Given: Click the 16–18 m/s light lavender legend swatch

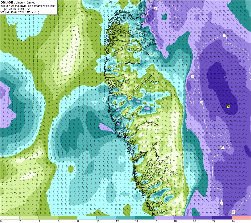Looking at the screenshot, I should (x=164, y=217).
